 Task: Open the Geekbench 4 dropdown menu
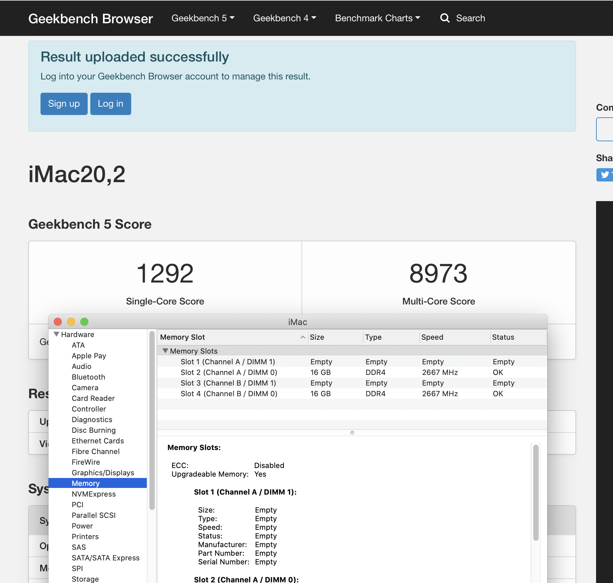(x=285, y=18)
